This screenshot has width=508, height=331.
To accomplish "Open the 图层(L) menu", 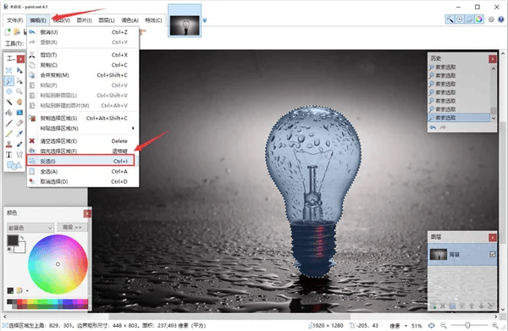I will (x=107, y=20).
